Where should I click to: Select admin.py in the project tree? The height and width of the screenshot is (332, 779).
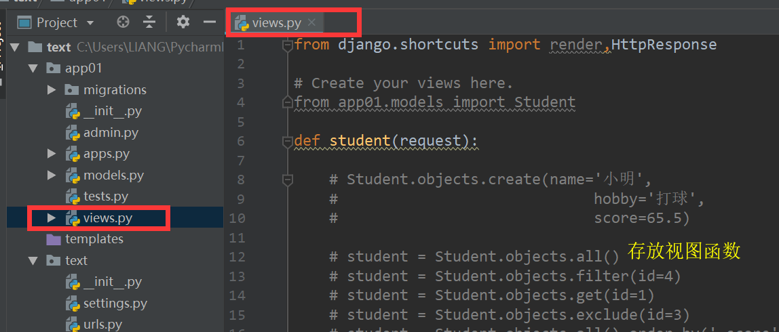click(111, 133)
